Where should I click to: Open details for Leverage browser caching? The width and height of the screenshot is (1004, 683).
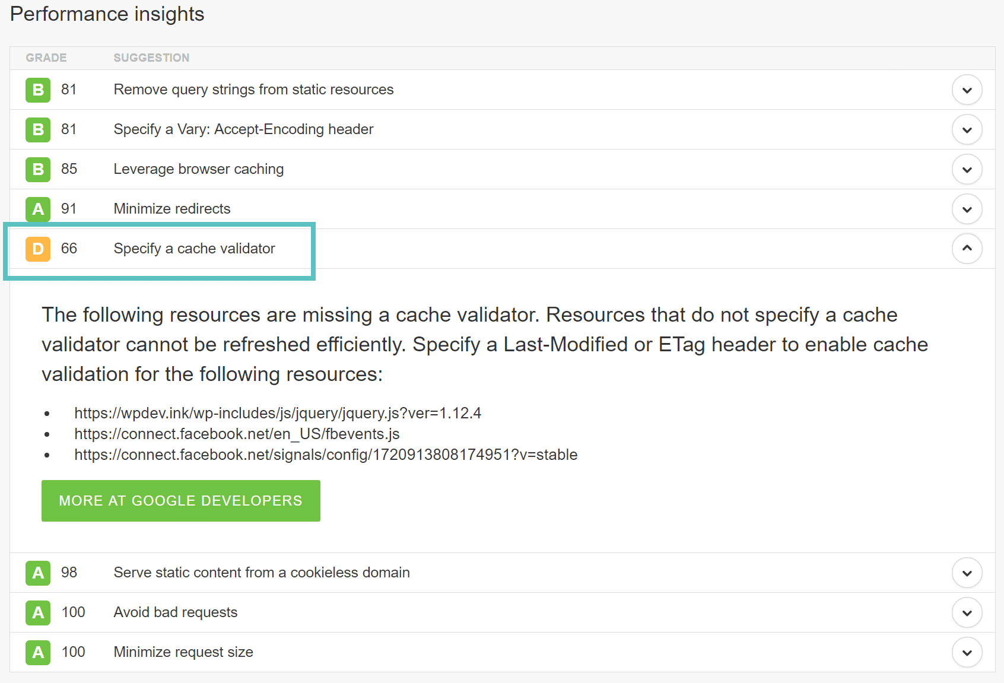coord(967,169)
